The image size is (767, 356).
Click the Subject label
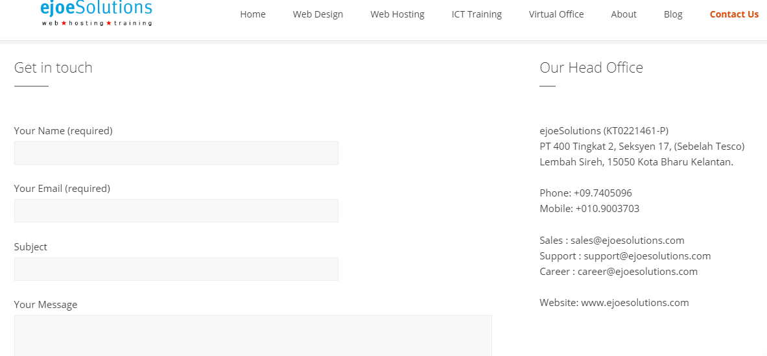tap(31, 247)
